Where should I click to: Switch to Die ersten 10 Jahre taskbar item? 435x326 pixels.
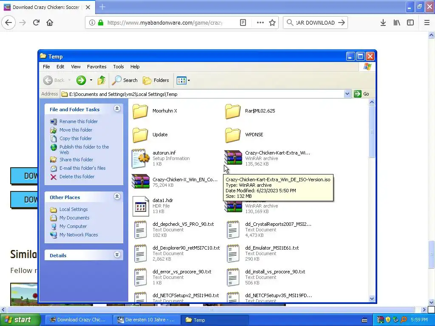(x=147, y=320)
